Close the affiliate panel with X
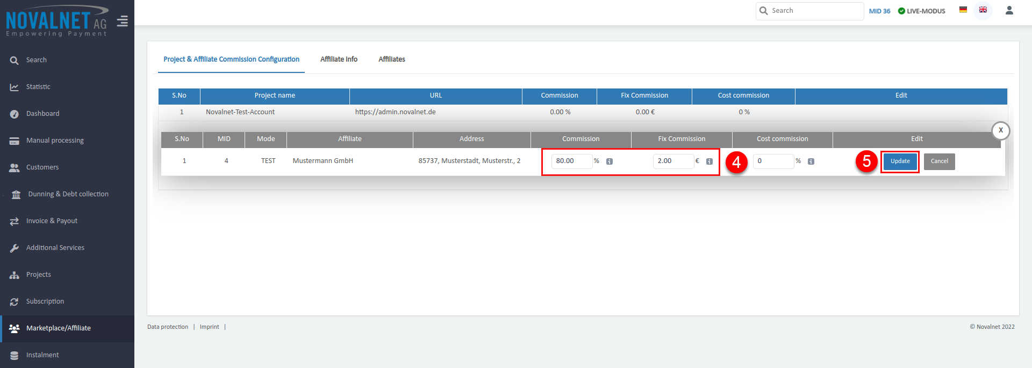This screenshot has height=368, width=1032. pyautogui.click(x=1000, y=130)
